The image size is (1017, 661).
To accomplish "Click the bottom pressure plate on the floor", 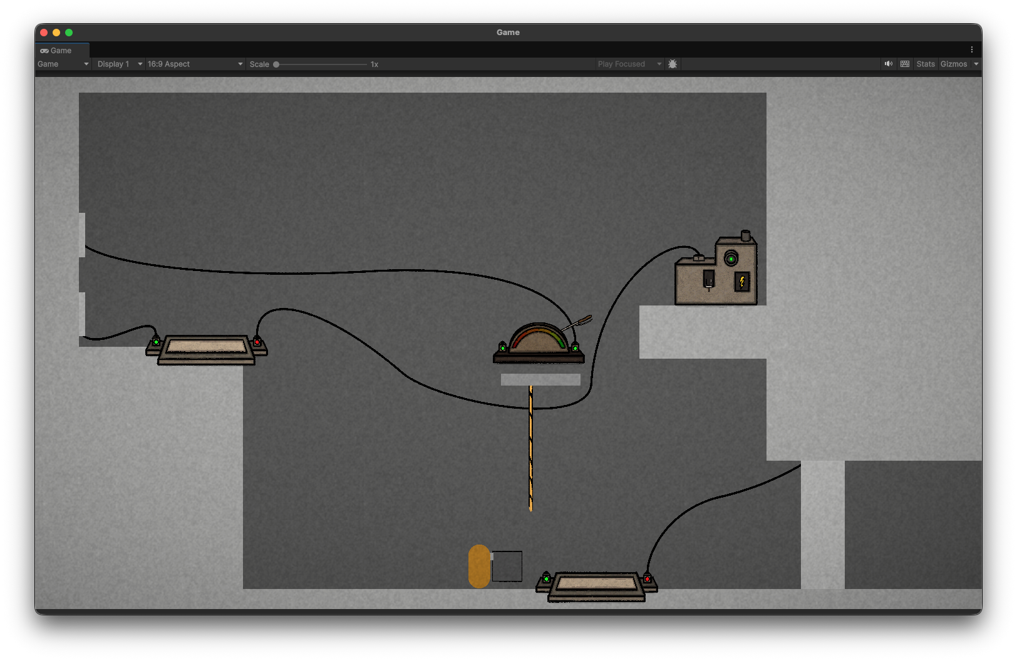I will (596, 585).
